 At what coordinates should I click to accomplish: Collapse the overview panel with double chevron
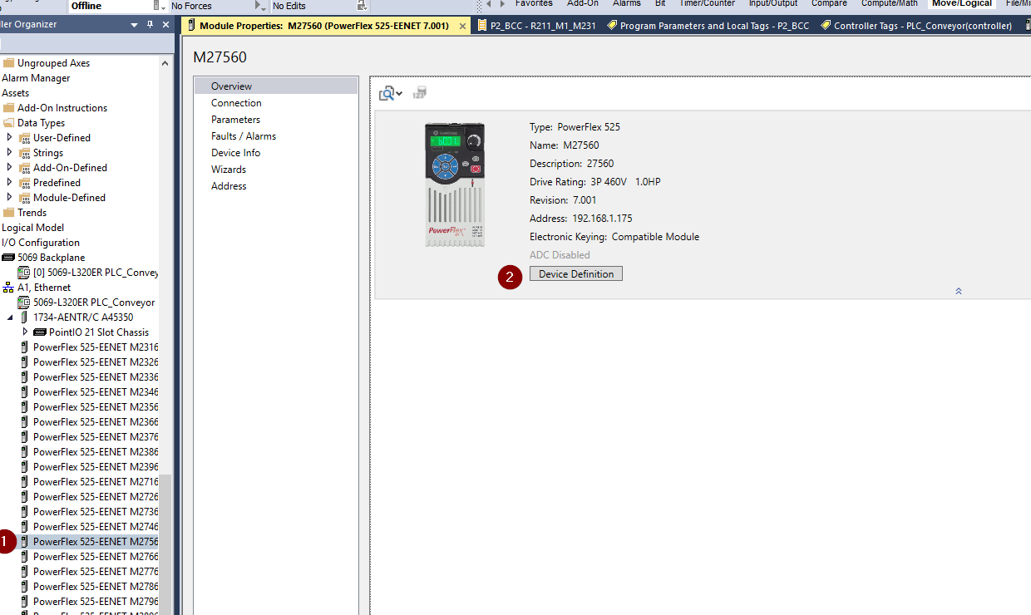tap(959, 291)
